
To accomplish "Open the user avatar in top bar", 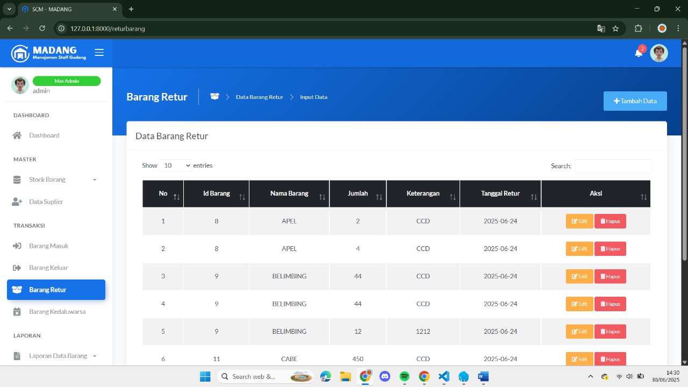I will tap(658, 53).
